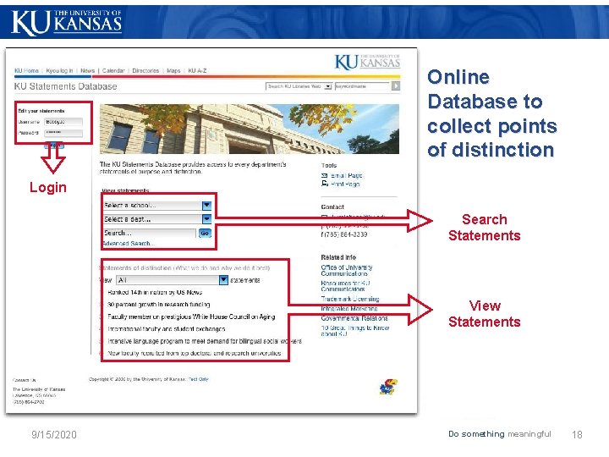Open the Email Page link
Image resolution: width=609 pixels, height=457 pixels.
347,176
